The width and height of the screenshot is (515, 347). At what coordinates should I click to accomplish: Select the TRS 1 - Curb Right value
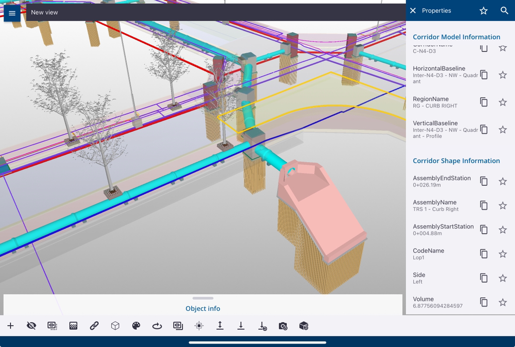436,209
